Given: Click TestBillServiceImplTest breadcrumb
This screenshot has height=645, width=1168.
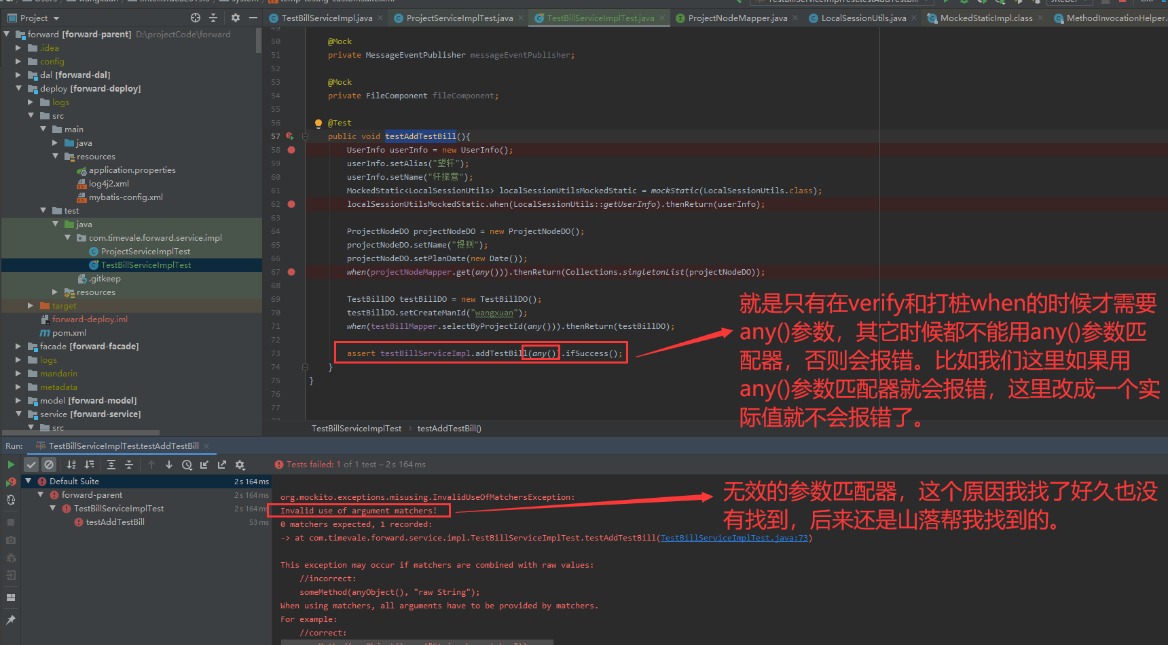Looking at the screenshot, I should coord(357,428).
